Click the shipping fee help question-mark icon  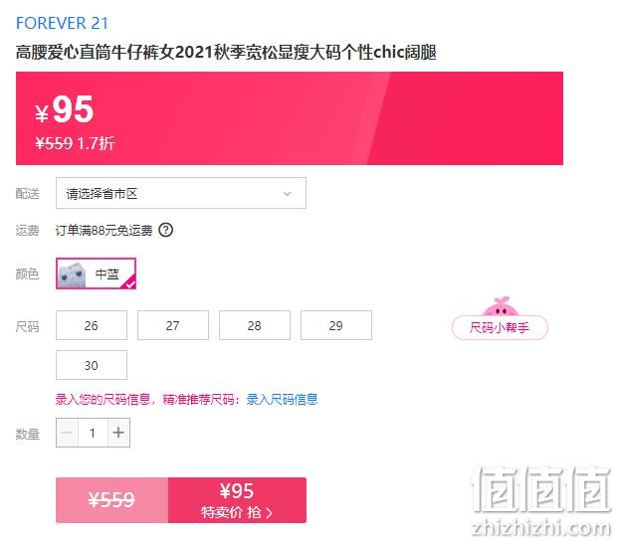click(x=165, y=230)
